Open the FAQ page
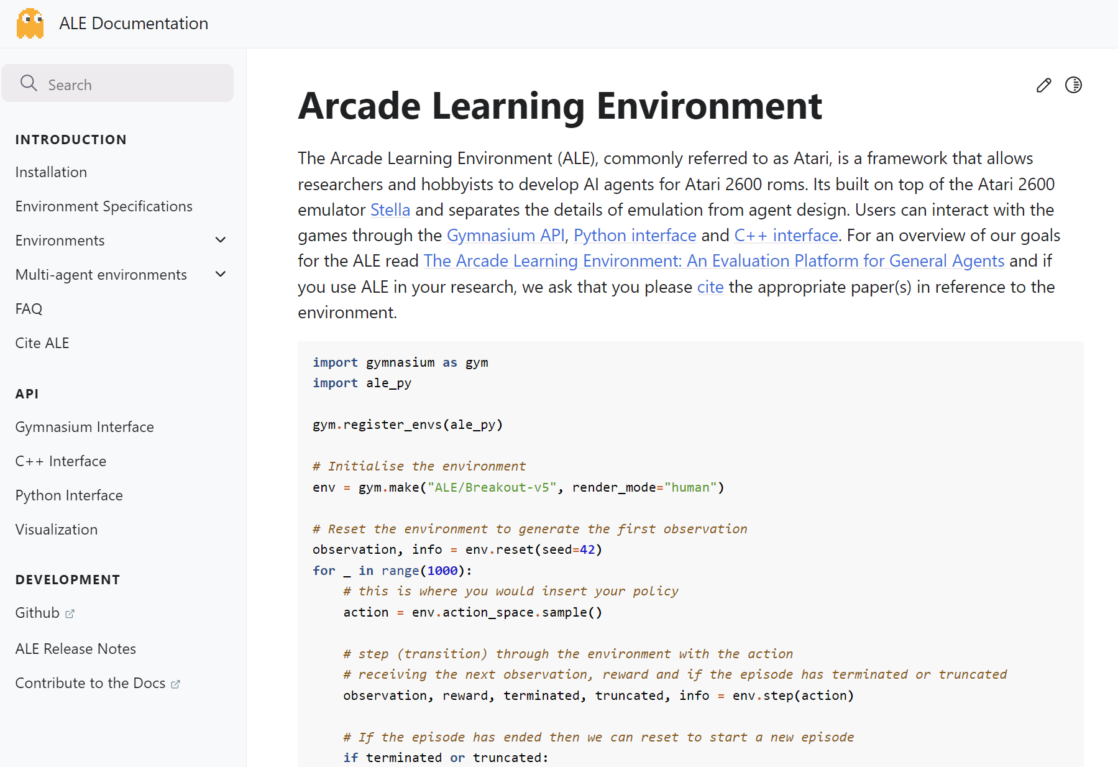Viewport: 1118px width, 767px height. 29,309
